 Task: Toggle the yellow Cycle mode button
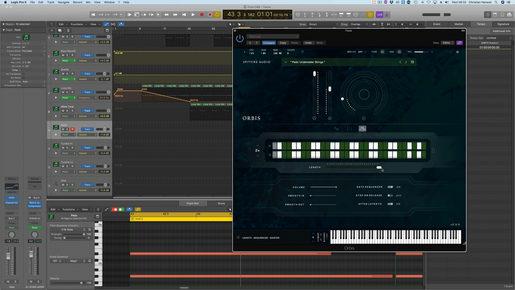click(217, 15)
